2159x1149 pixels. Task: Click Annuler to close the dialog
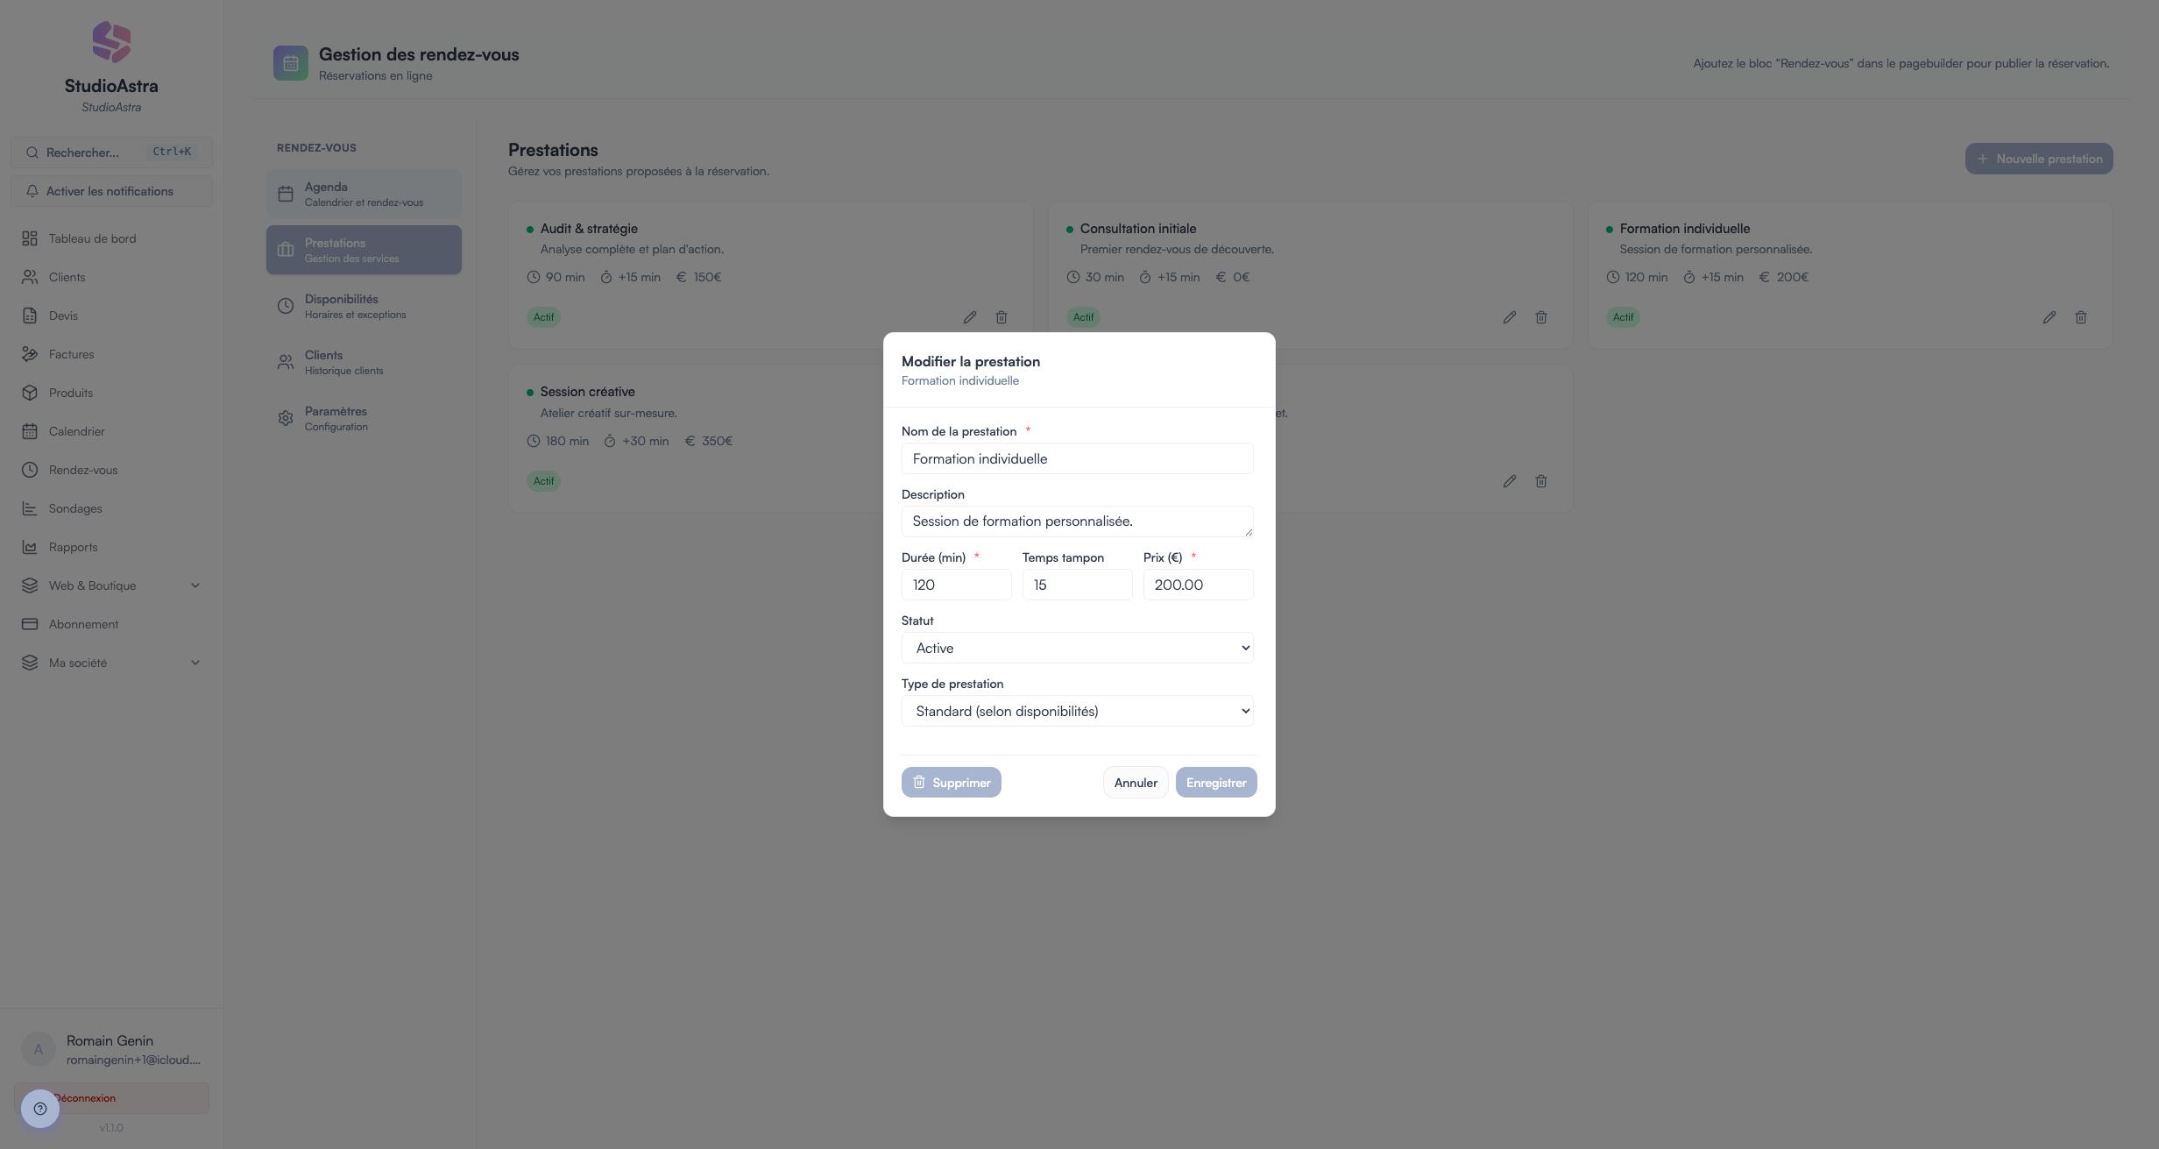coord(1136,783)
